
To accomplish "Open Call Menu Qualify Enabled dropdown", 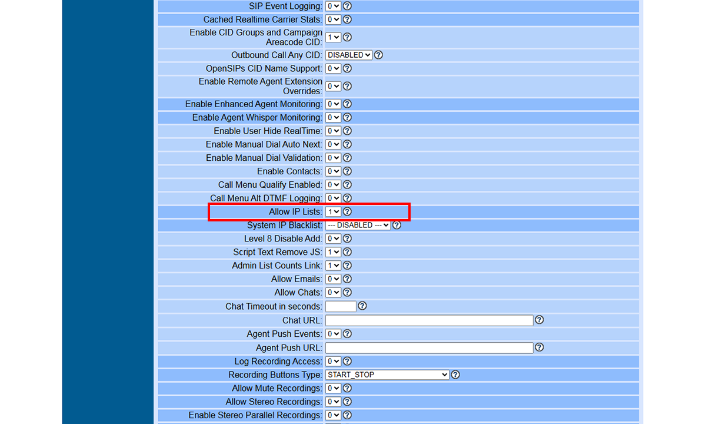I will [x=333, y=185].
